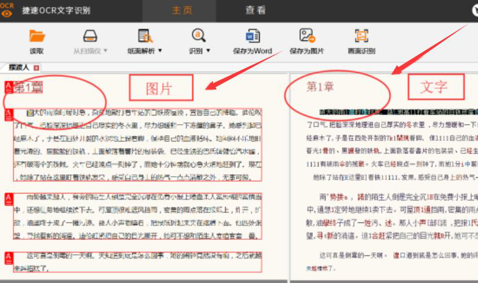Click the red A marker of second paragraph block
Viewport: 478px width, 283px height.
9,199
